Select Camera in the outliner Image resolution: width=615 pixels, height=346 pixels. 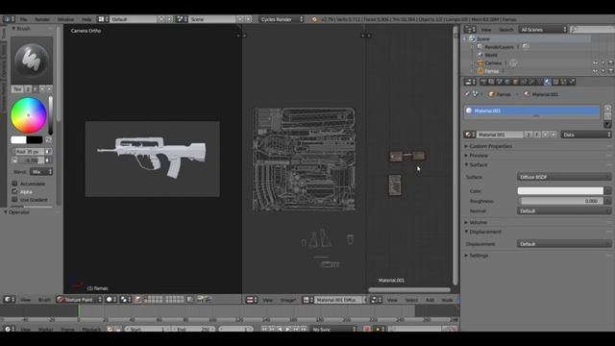click(493, 63)
